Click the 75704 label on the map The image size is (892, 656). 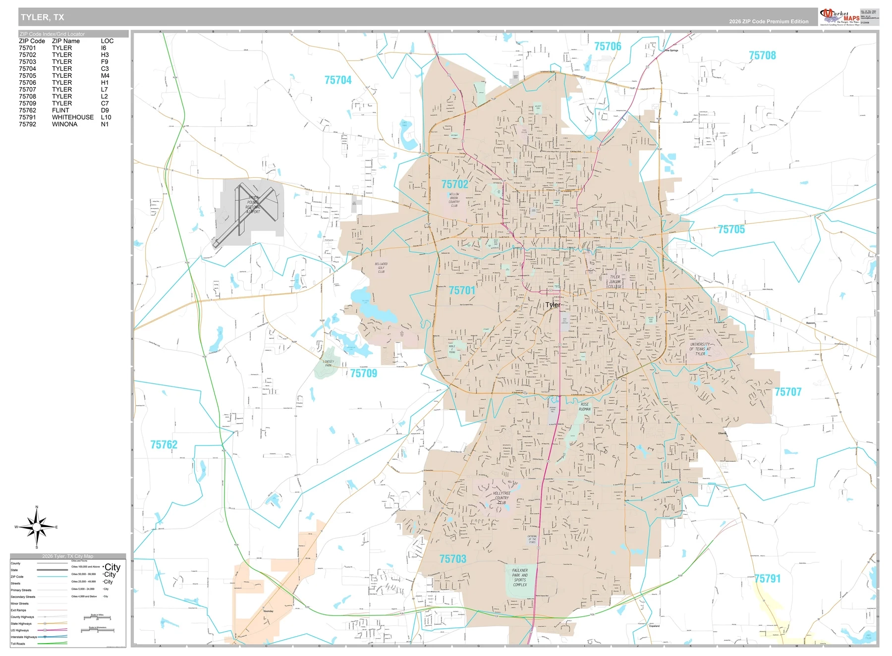coord(338,80)
